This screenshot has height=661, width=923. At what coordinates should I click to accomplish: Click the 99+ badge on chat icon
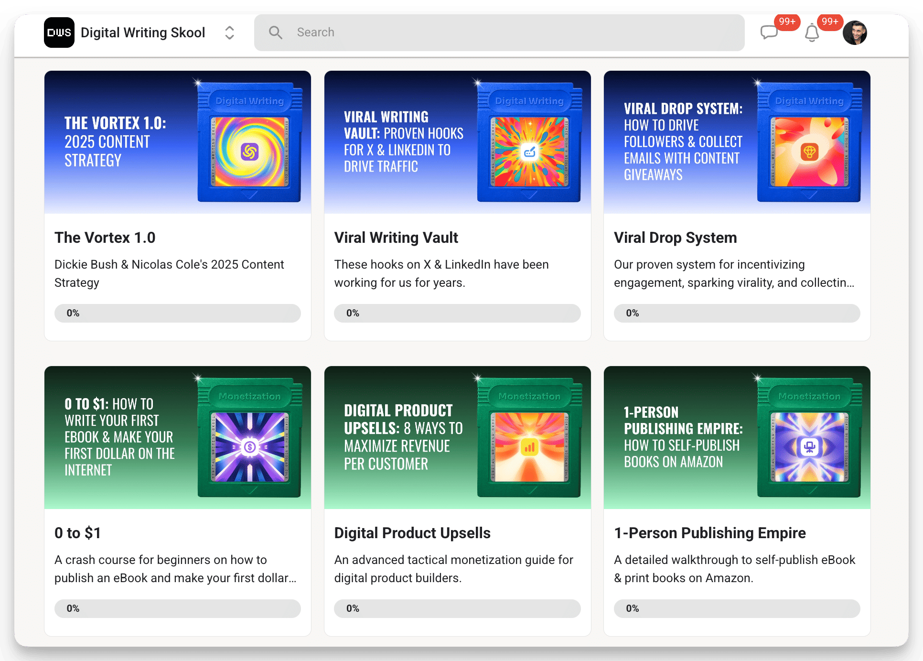click(787, 22)
